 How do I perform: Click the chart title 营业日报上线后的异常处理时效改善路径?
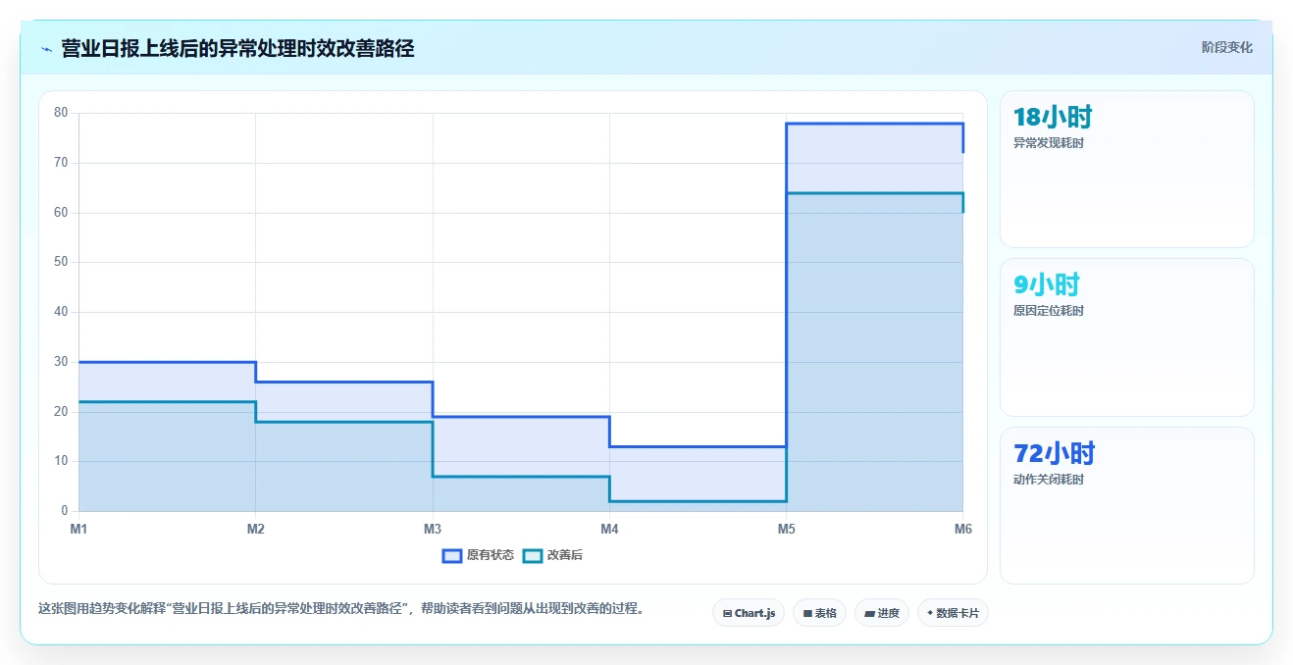pyautogui.click(x=237, y=49)
